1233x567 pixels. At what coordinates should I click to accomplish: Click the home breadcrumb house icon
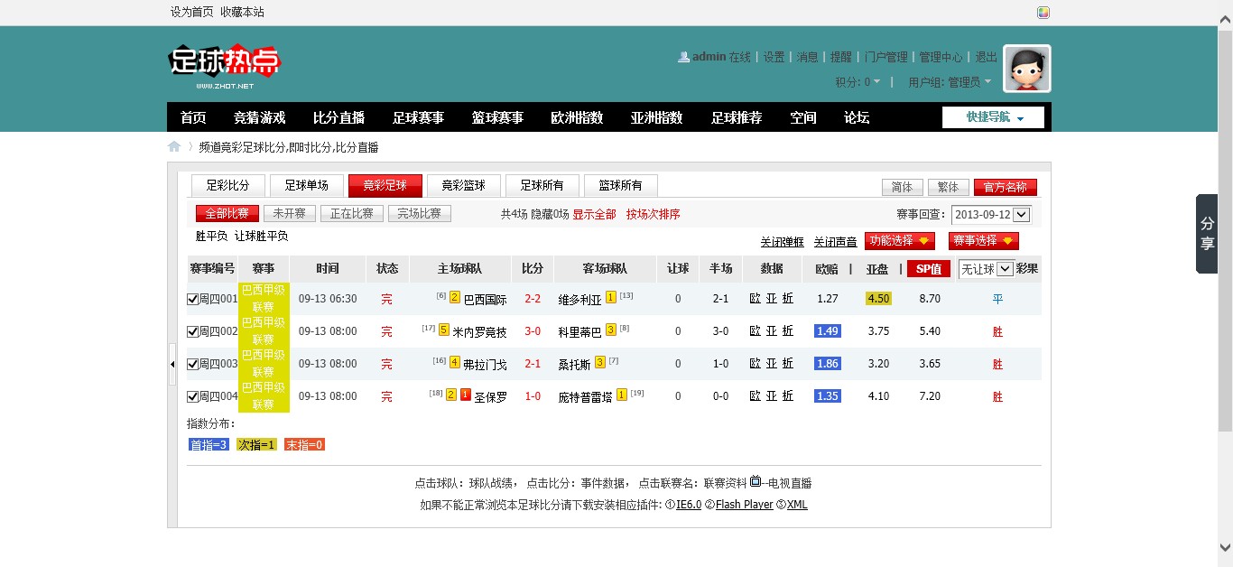tap(174, 146)
